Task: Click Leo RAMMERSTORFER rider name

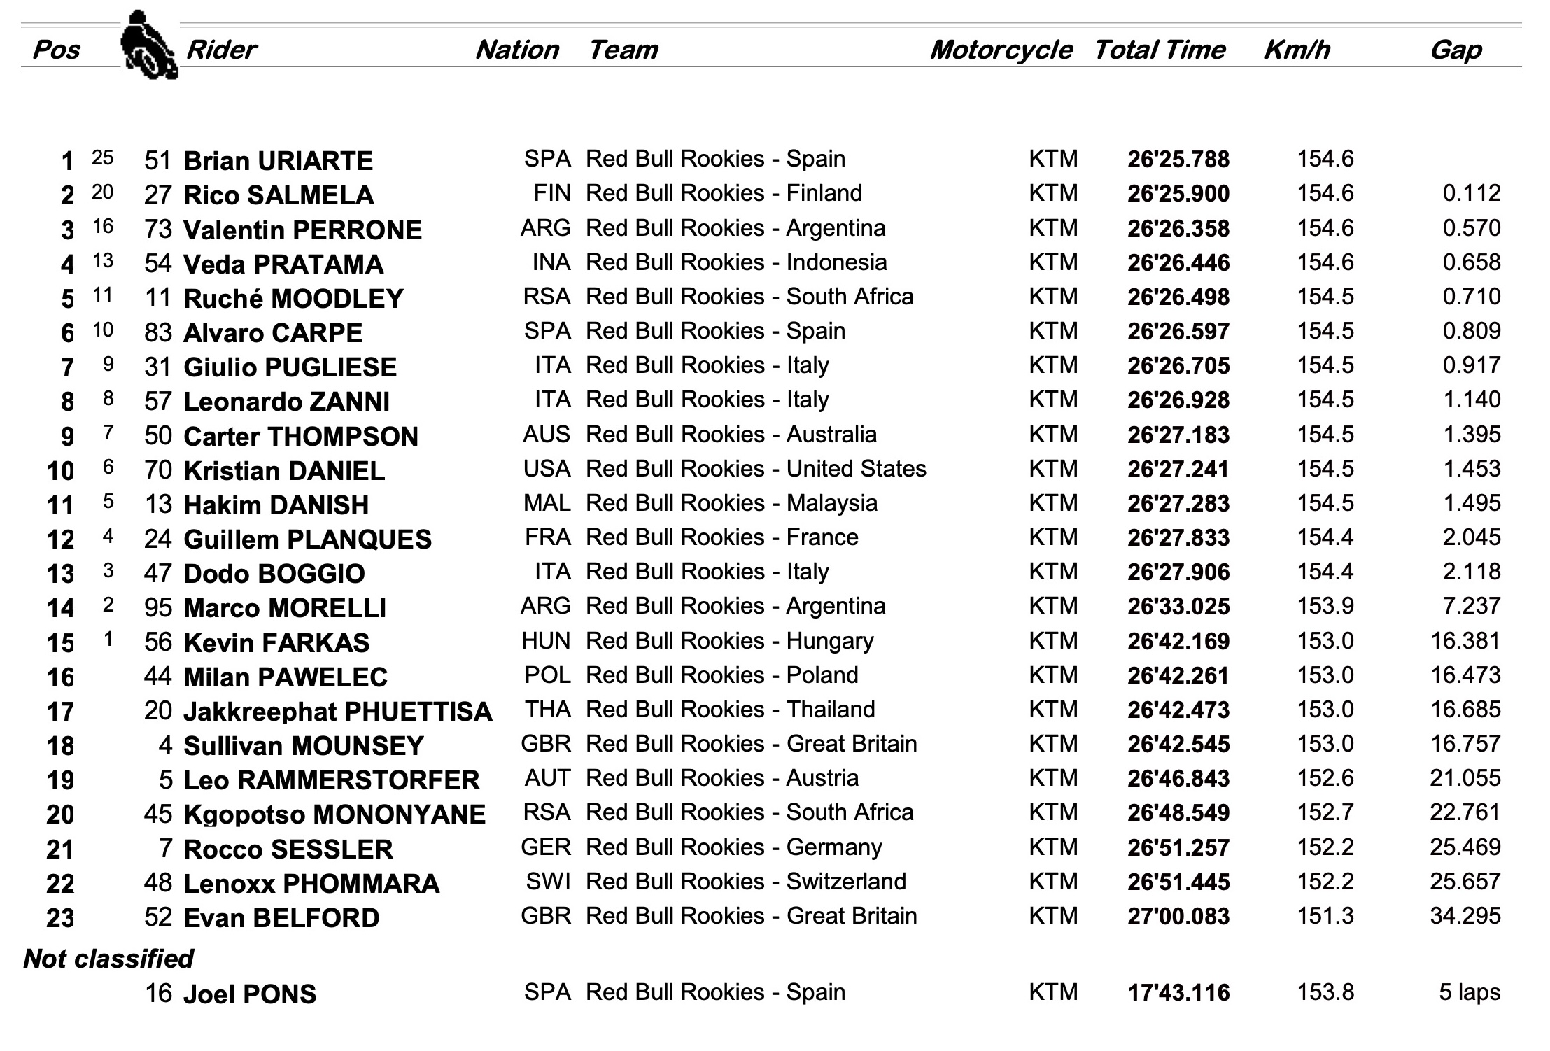Action: coord(332,780)
